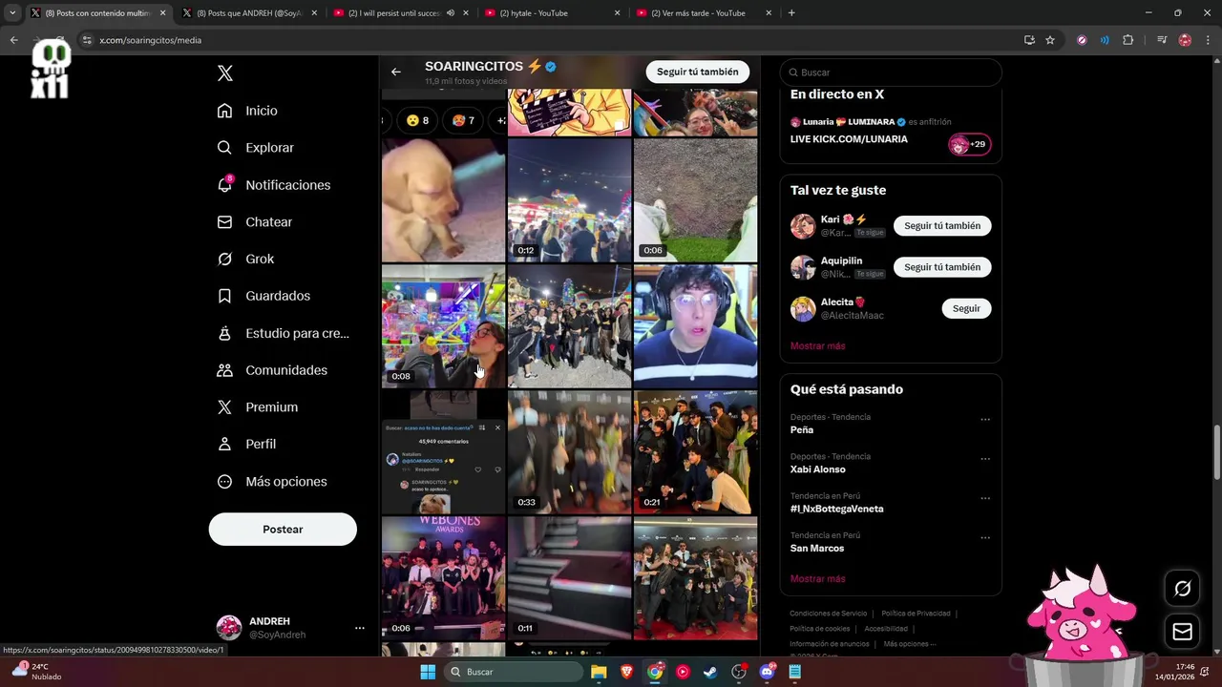1222x687 pixels.
Task: Open the 0:08 arcade video thumbnail
Action: tap(443, 325)
